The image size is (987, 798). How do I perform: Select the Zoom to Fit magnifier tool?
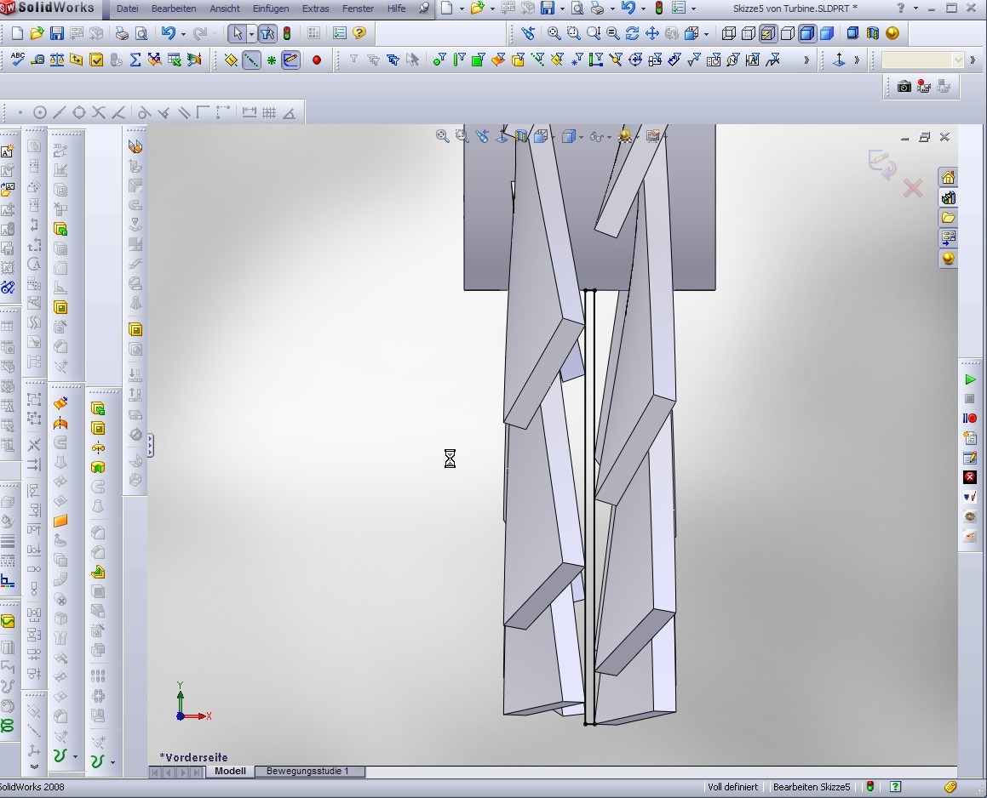(554, 34)
